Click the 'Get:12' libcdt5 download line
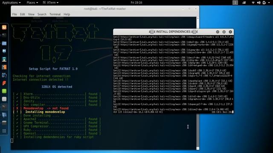This screenshot has height=153, width=273. click(x=170, y=71)
